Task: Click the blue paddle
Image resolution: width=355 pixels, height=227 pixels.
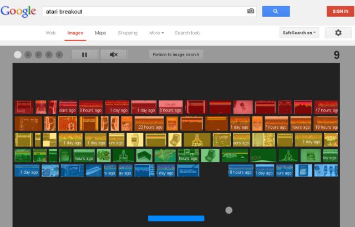Action: click(x=176, y=218)
